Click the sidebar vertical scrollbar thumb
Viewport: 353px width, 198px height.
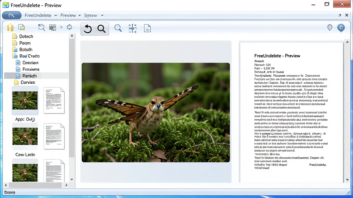click(72, 98)
